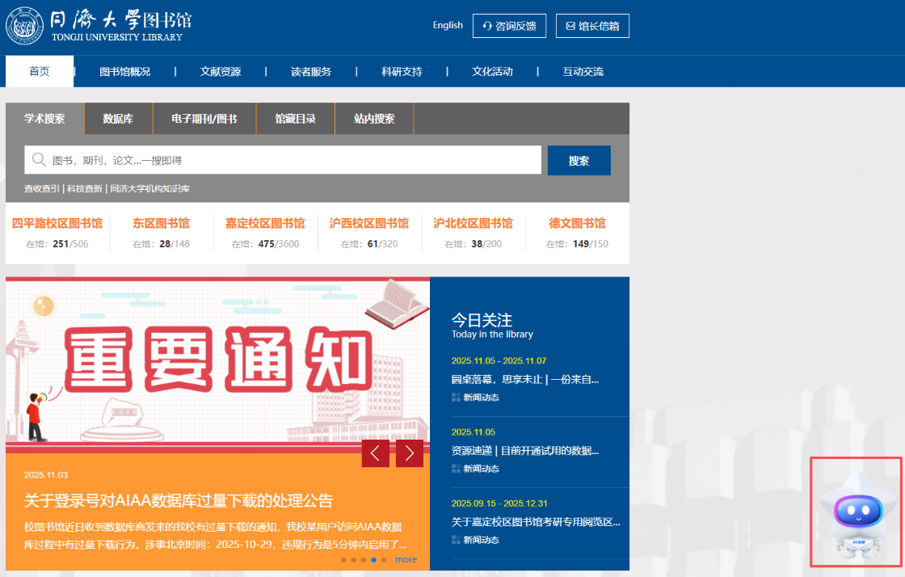Select the first carousel indicator dot
The image size is (905, 577).
point(343,559)
